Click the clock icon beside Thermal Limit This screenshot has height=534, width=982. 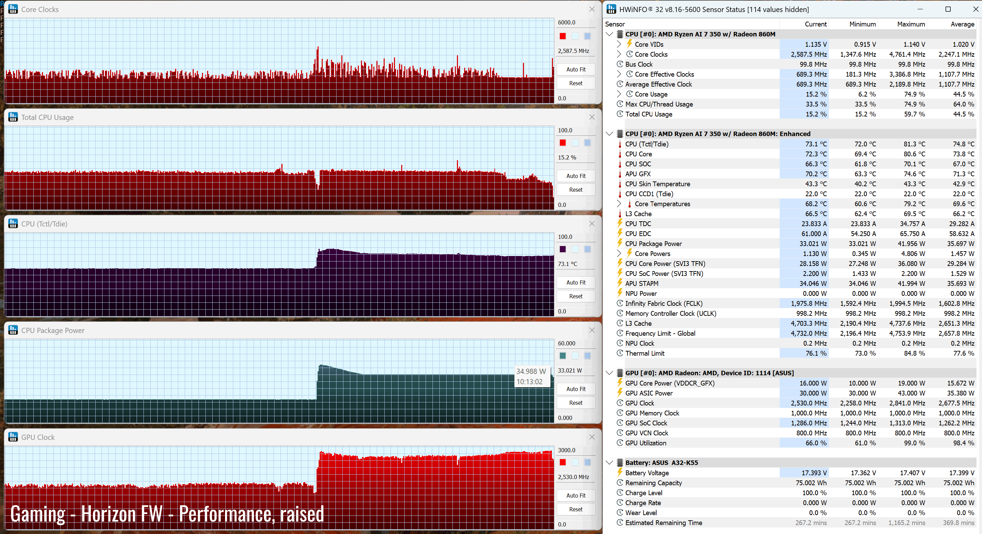point(620,353)
